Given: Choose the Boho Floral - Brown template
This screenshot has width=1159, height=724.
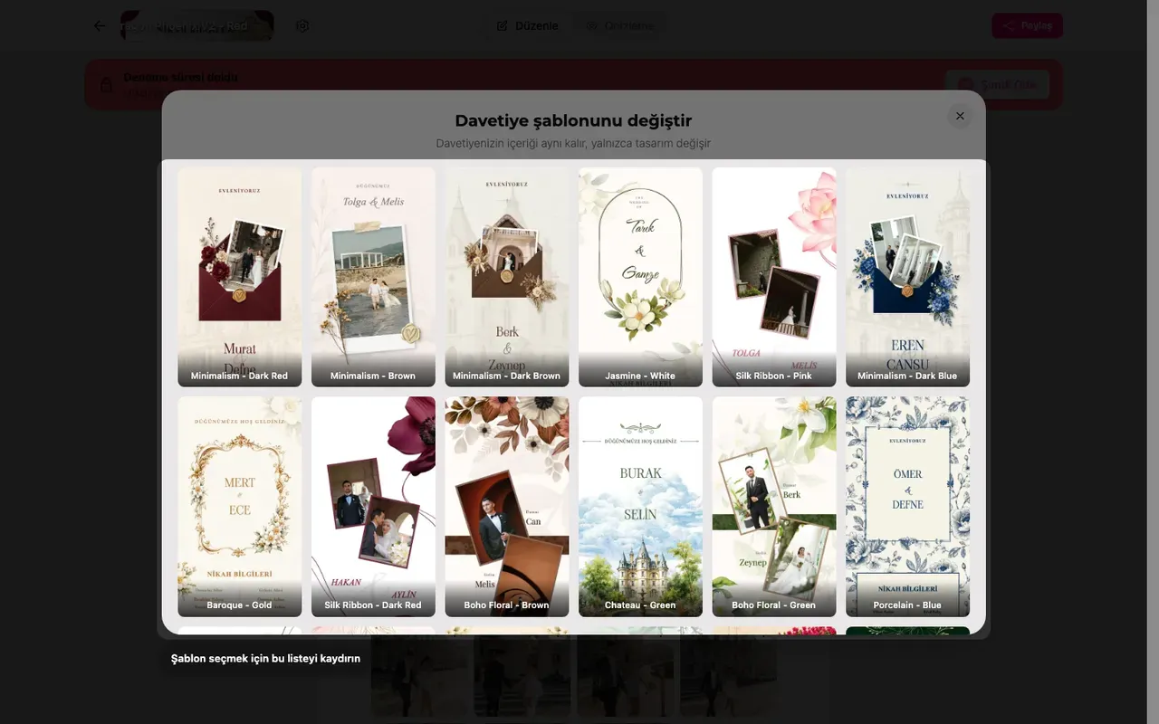Looking at the screenshot, I should pyautogui.click(x=507, y=507).
